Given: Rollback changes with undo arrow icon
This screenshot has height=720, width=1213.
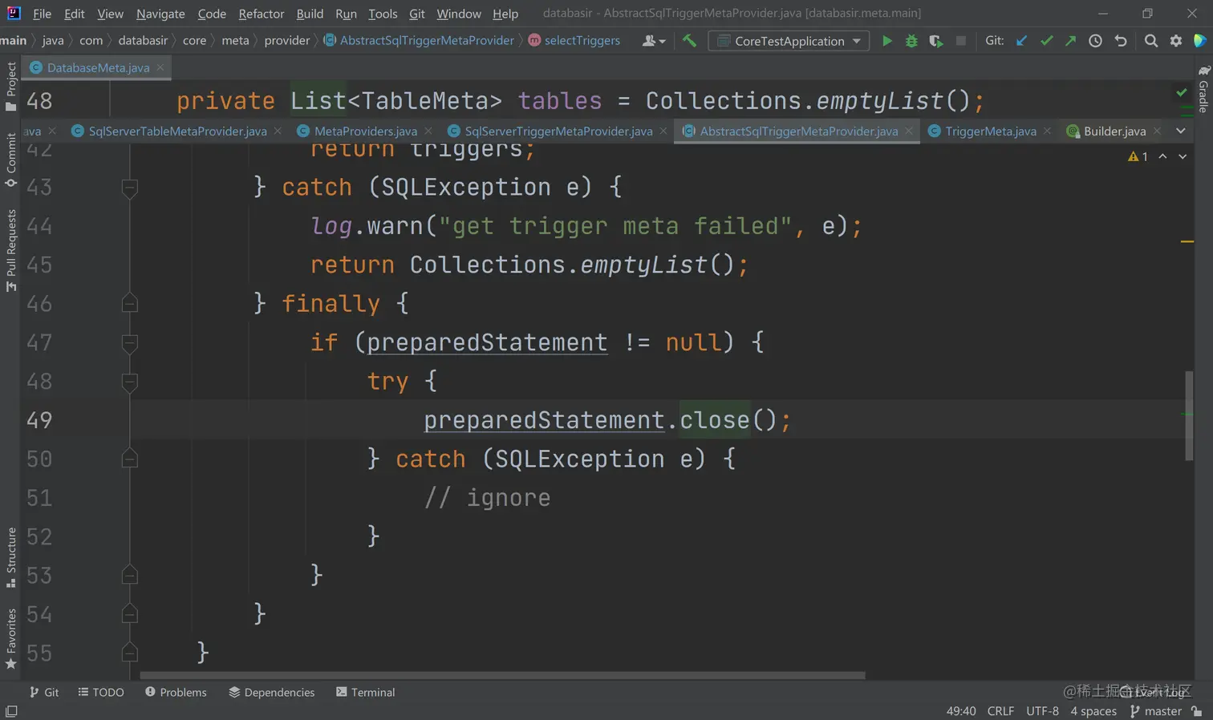Looking at the screenshot, I should 1121,41.
